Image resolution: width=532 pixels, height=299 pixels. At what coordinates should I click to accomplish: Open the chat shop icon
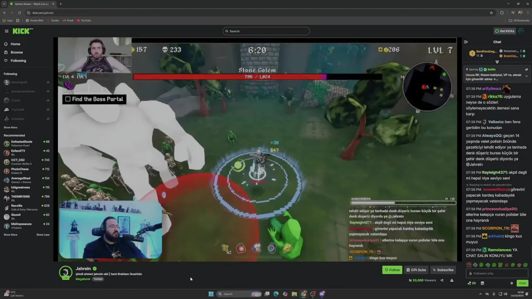[x=482, y=283]
